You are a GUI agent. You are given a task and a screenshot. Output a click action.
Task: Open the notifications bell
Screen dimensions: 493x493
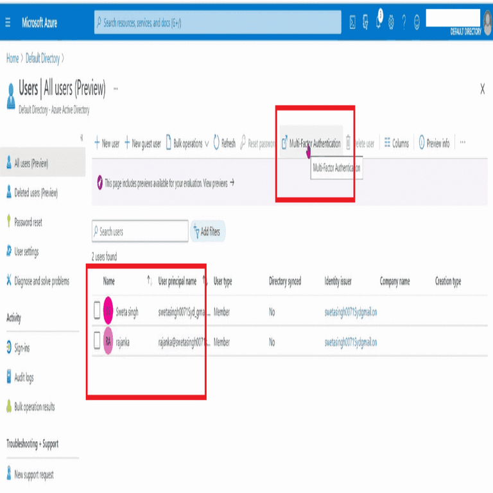coord(379,22)
